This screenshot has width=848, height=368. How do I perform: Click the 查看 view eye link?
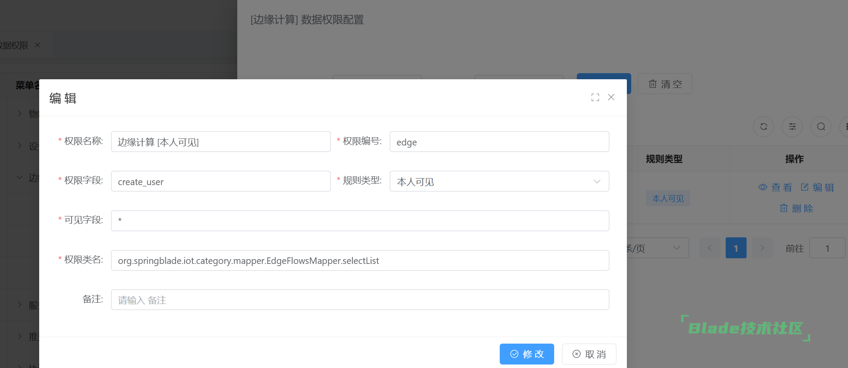coord(775,187)
